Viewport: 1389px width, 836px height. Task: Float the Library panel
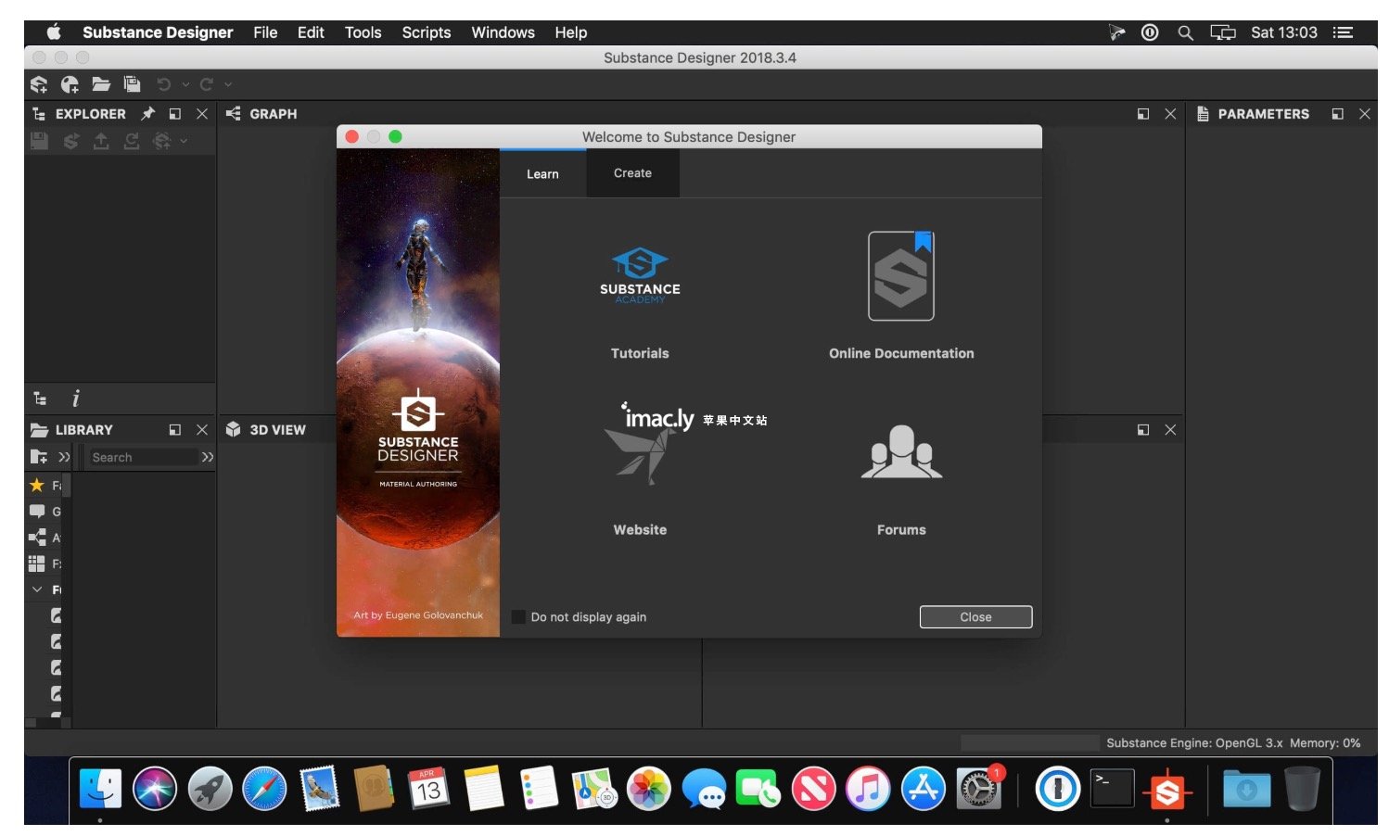[175, 430]
